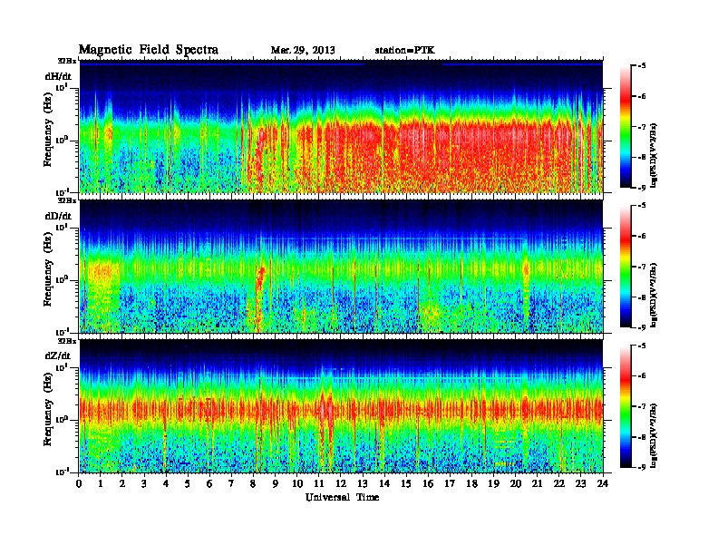Click the dZ/dt spectrogram plot area
Screen dimensions: 718x555
pyautogui.click(x=341, y=406)
